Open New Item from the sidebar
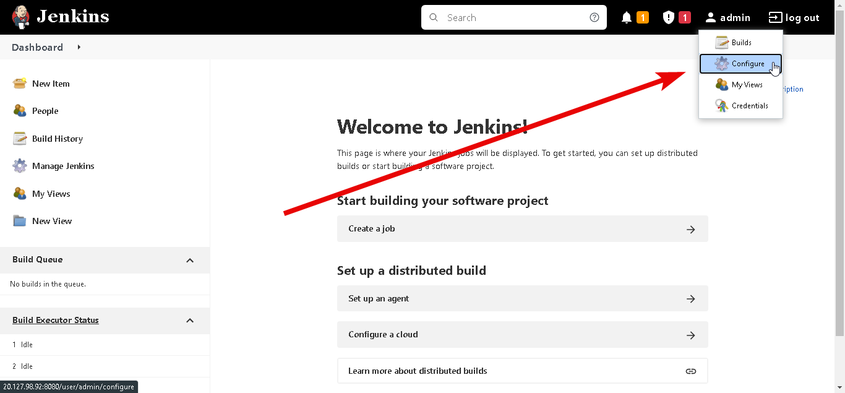The height and width of the screenshot is (393, 845). [51, 84]
